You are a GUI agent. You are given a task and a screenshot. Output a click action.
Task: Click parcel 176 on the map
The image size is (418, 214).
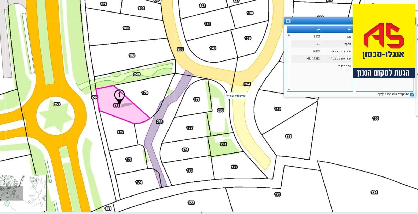tap(185, 150)
